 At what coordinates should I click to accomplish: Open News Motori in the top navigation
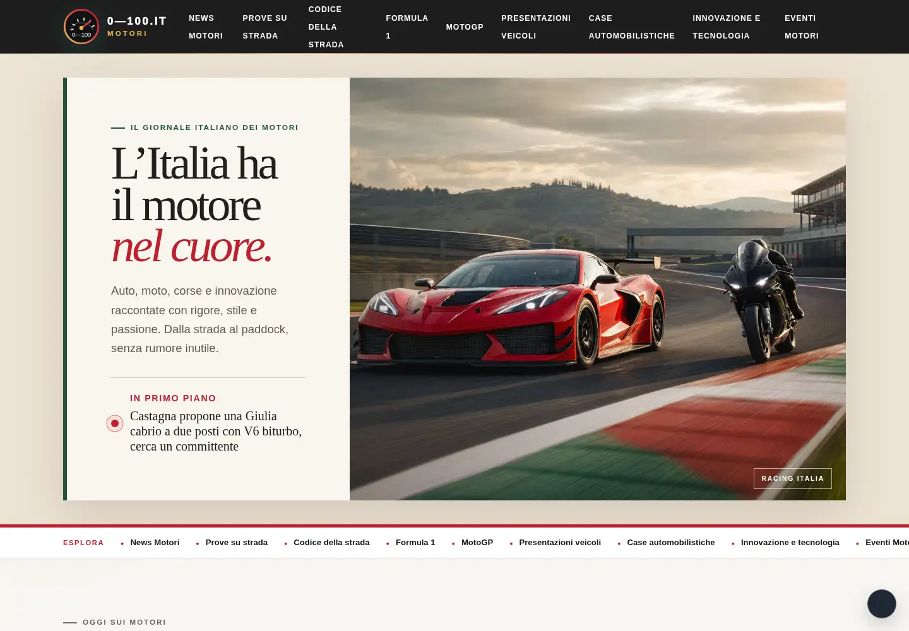[x=206, y=27]
